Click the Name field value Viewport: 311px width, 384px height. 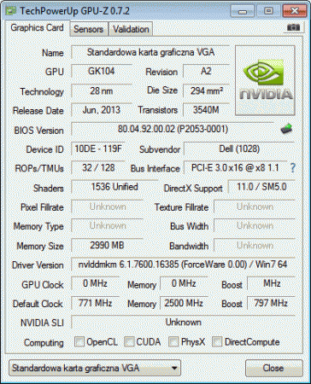pos(150,52)
